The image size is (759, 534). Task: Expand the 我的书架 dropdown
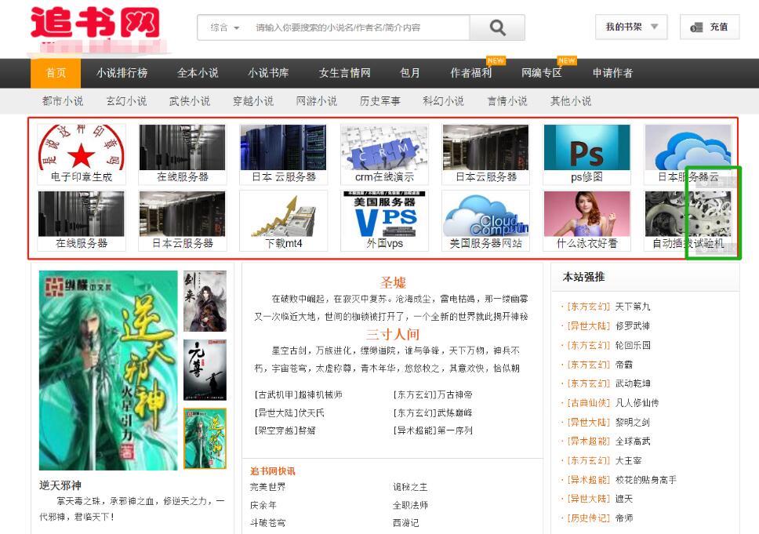tap(632, 27)
